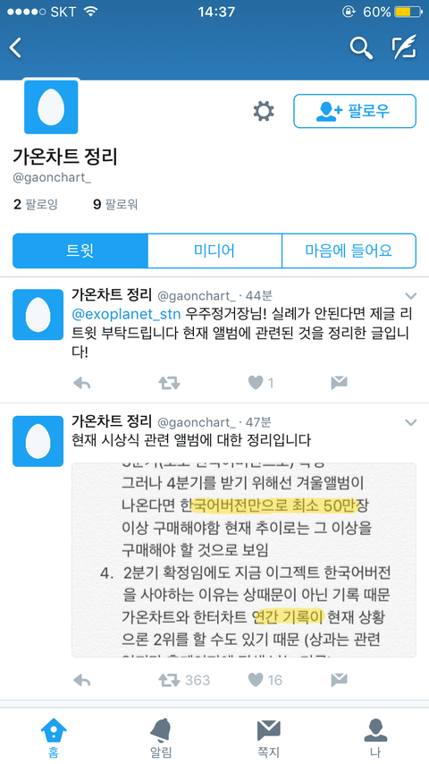The image size is (429, 764).
Task: Reply to the @exoplanet_stn tweet
Action: (82, 383)
